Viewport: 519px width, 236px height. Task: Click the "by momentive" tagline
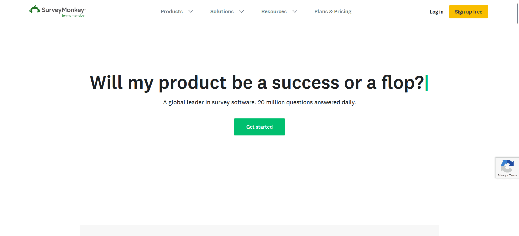click(x=73, y=16)
